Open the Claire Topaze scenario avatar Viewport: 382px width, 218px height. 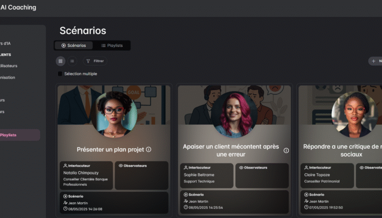point(354,114)
